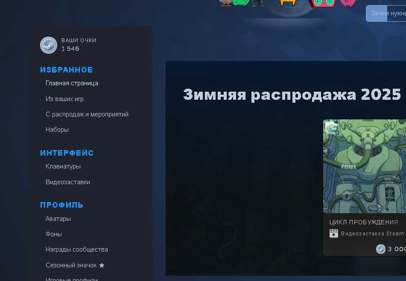Viewport: 406px width, 281px height.
Task: Click the Видеозаставка Steam label
Action: [x=372, y=234]
